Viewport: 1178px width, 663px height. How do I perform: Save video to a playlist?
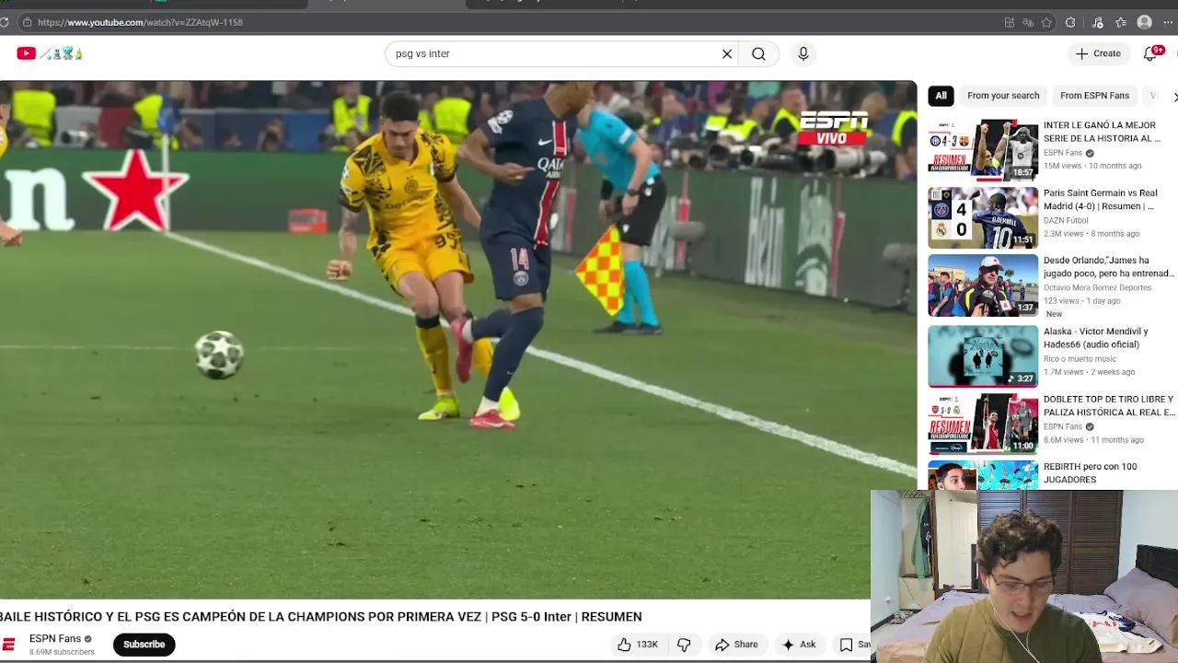coord(851,645)
